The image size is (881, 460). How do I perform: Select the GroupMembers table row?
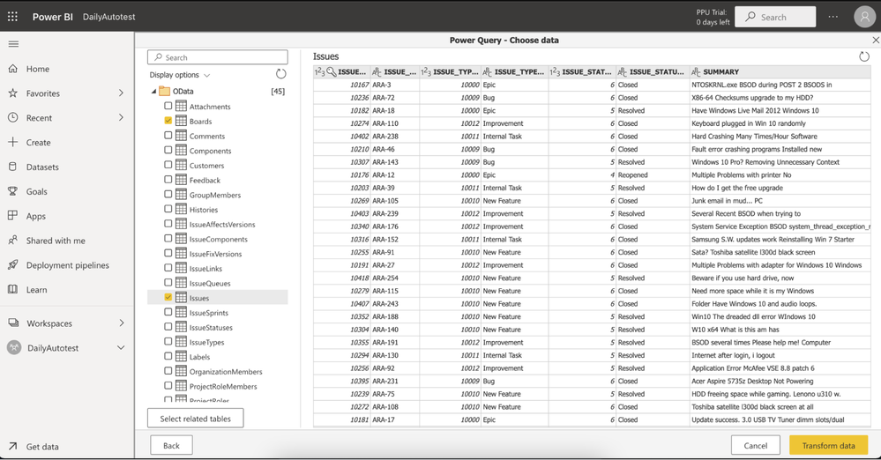(x=218, y=195)
